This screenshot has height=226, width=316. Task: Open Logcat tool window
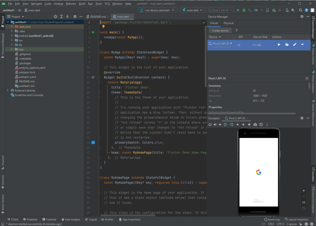(91, 220)
